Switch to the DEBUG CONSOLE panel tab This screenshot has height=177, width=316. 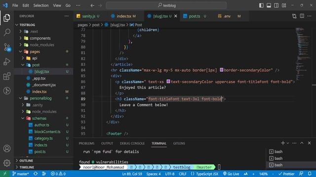tap(132, 143)
